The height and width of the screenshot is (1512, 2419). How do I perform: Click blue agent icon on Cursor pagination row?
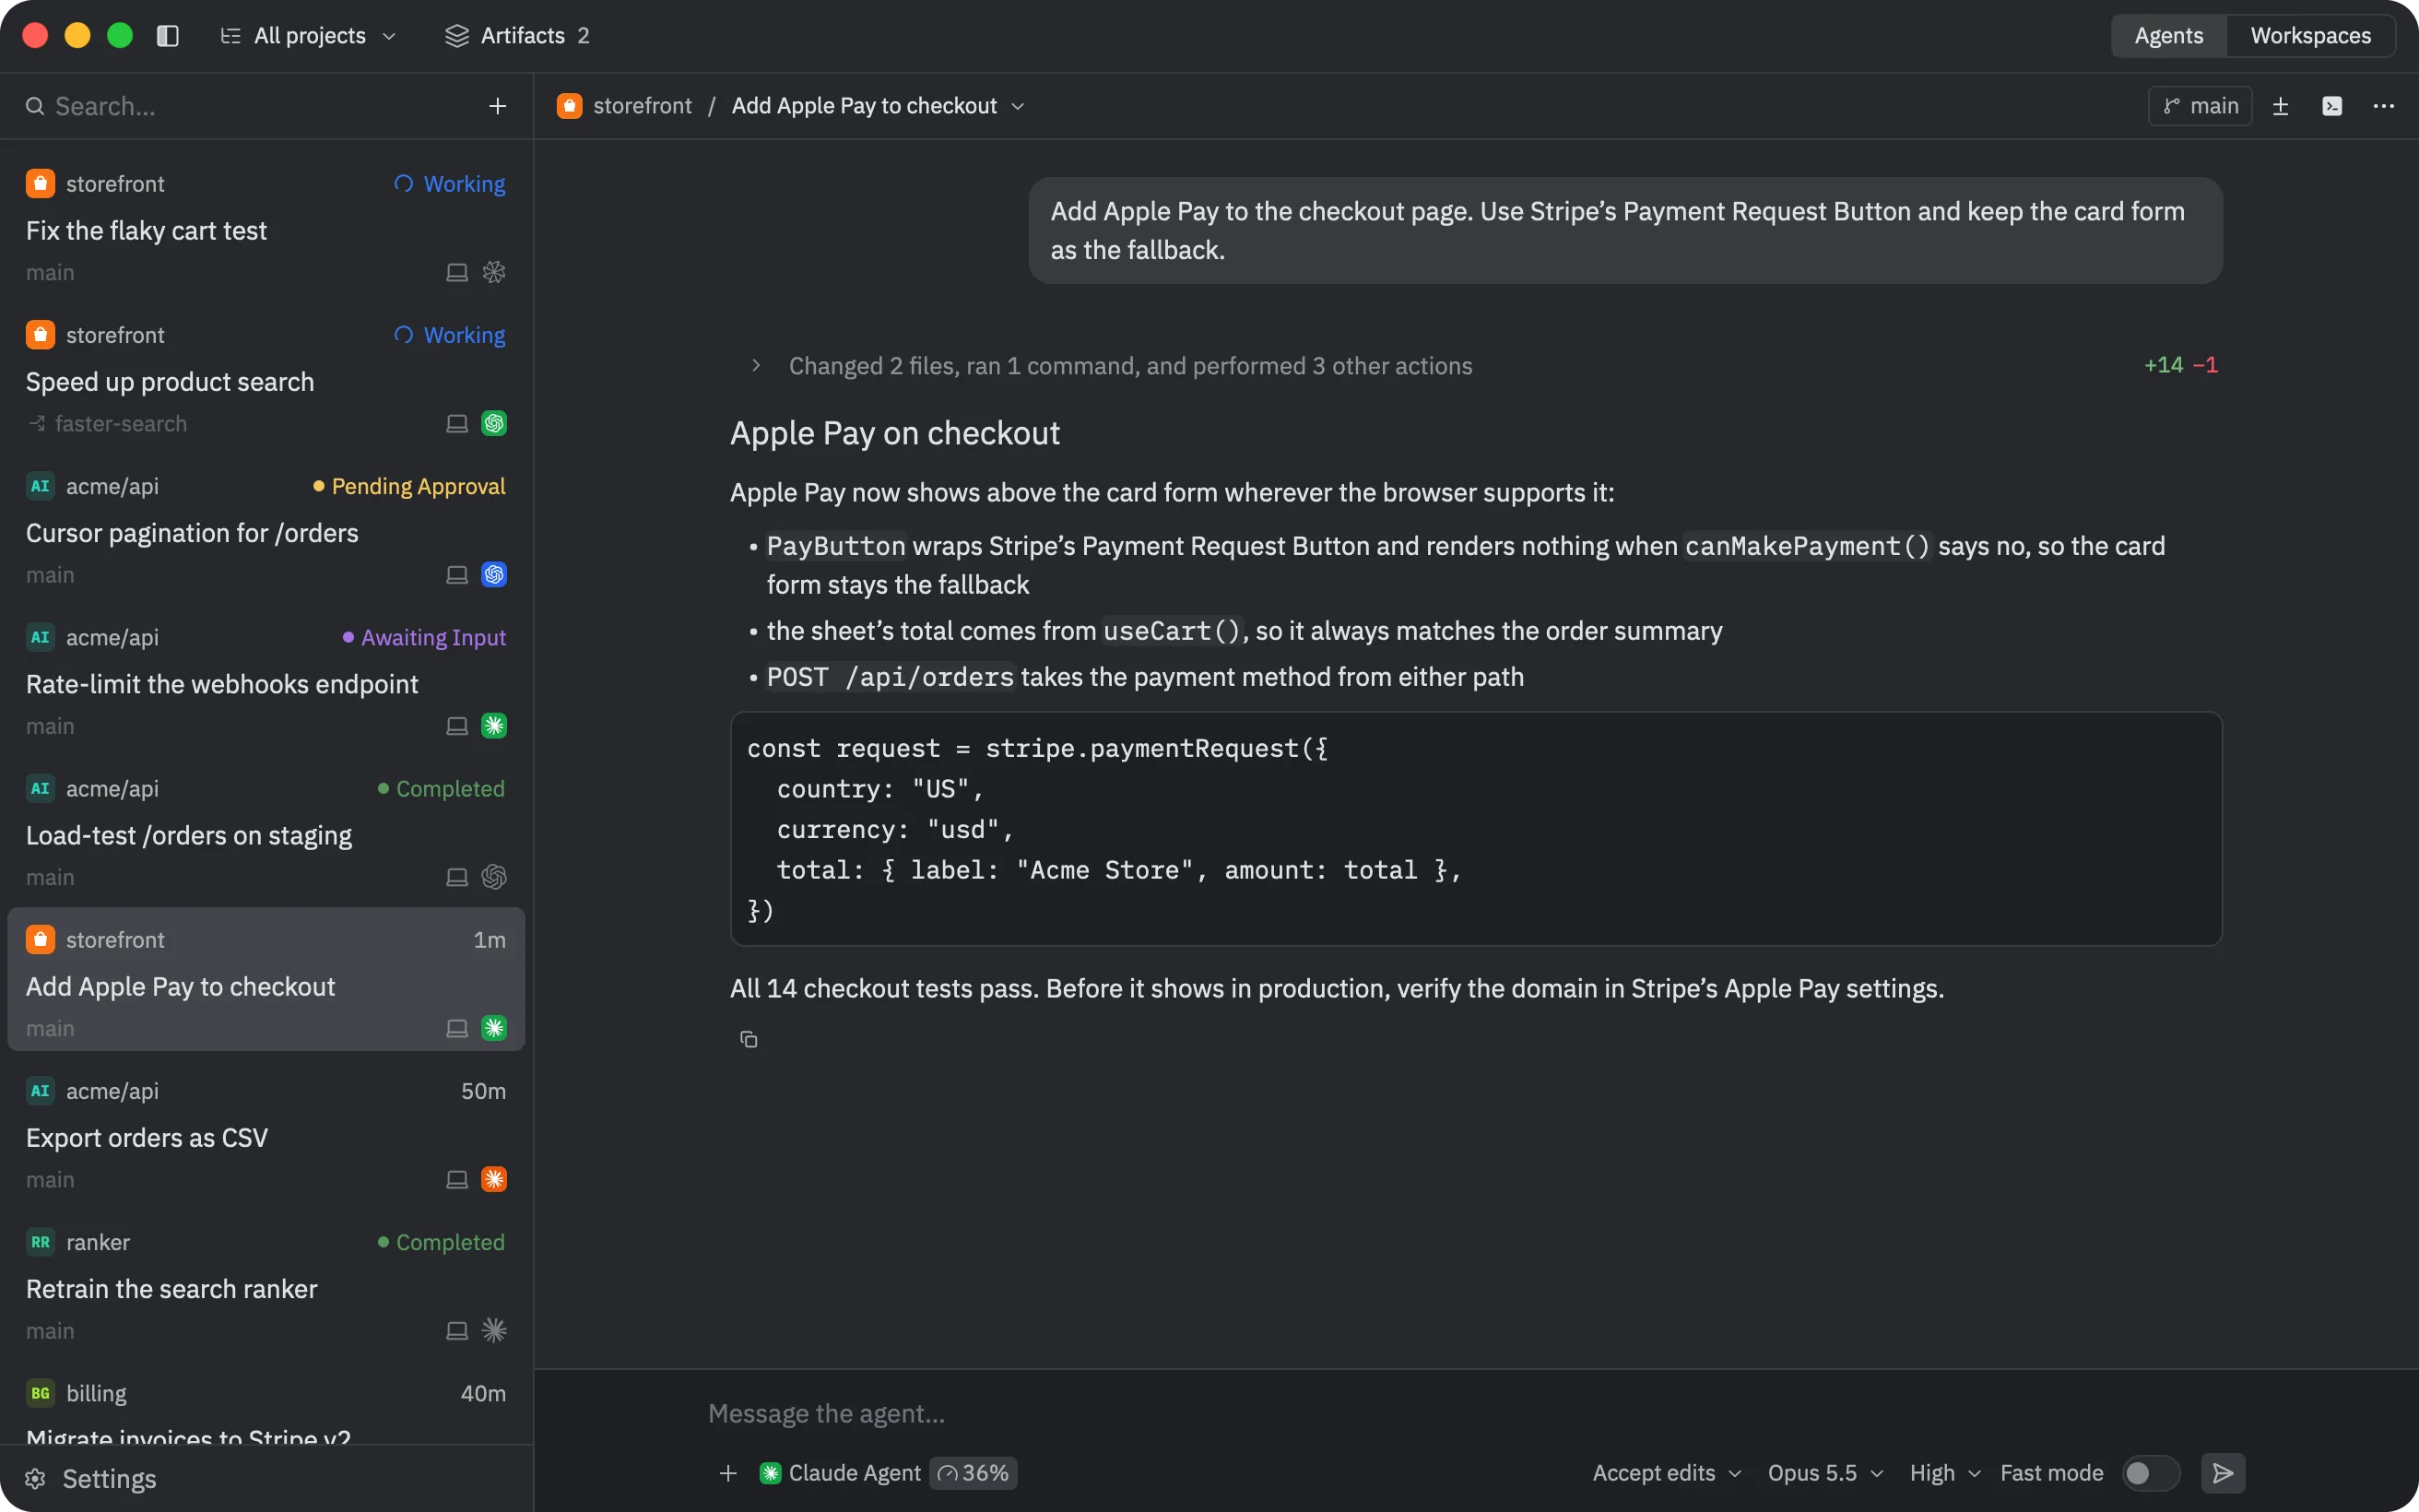point(494,574)
